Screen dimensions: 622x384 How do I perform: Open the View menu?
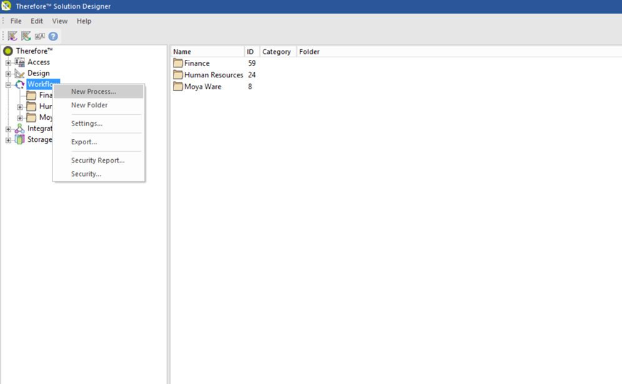pyautogui.click(x=59, y=21)
